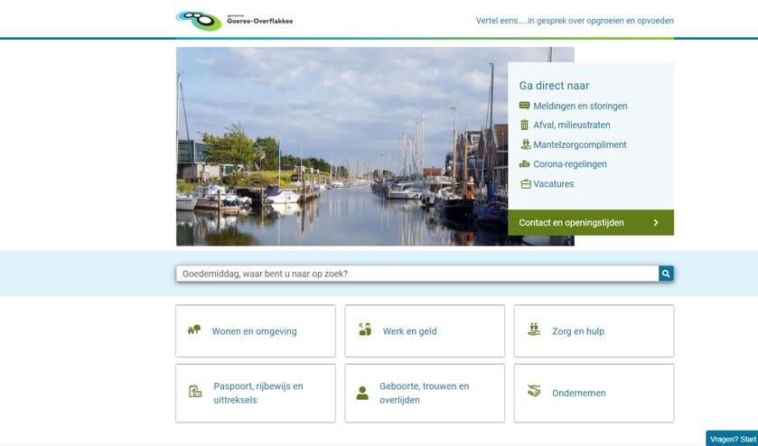Screen dimensions: 758x446
Task: Click the care hands icon beside Mantelzorgcompliment
Action: [525, 144]
